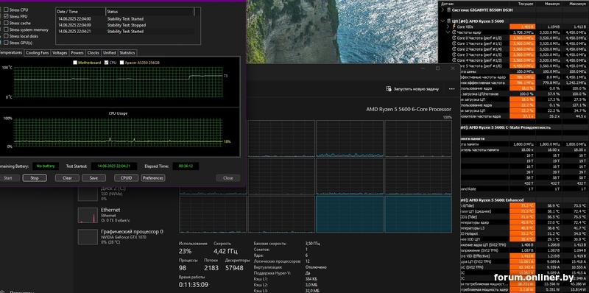Click Запустить новую задачу in Task Manager

click(412, 89)
